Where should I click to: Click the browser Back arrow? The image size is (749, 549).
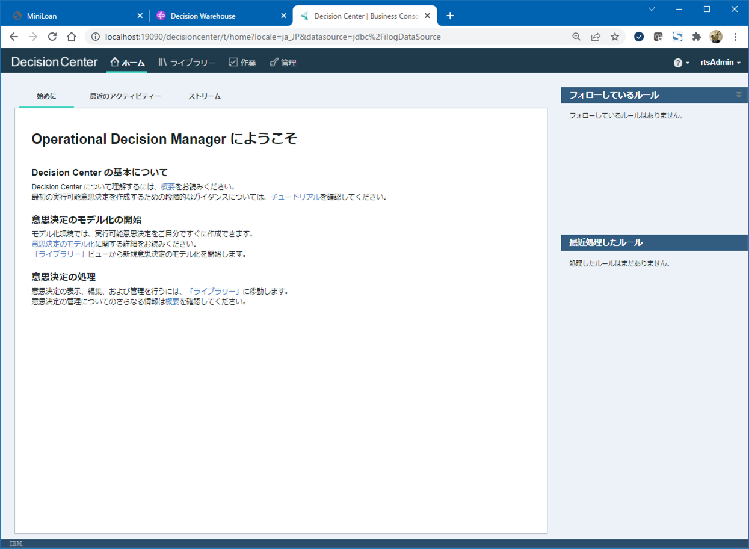coord(14,37)
